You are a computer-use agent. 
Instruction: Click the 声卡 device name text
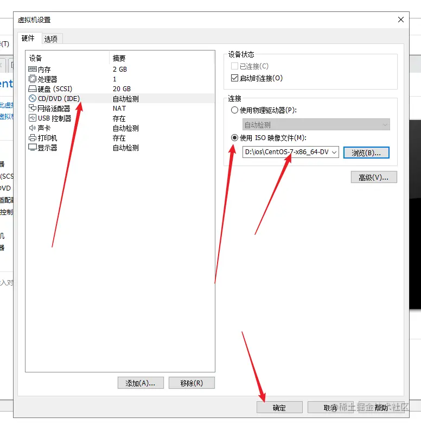(x=44, y=128)
